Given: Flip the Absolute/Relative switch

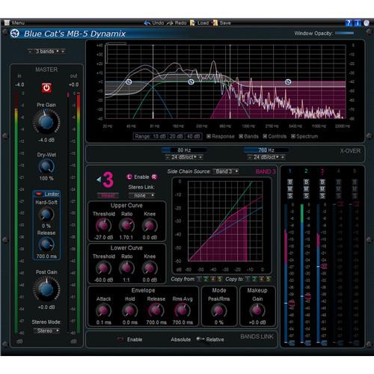Looking at the screenshot, I should [x=200, y=339].
